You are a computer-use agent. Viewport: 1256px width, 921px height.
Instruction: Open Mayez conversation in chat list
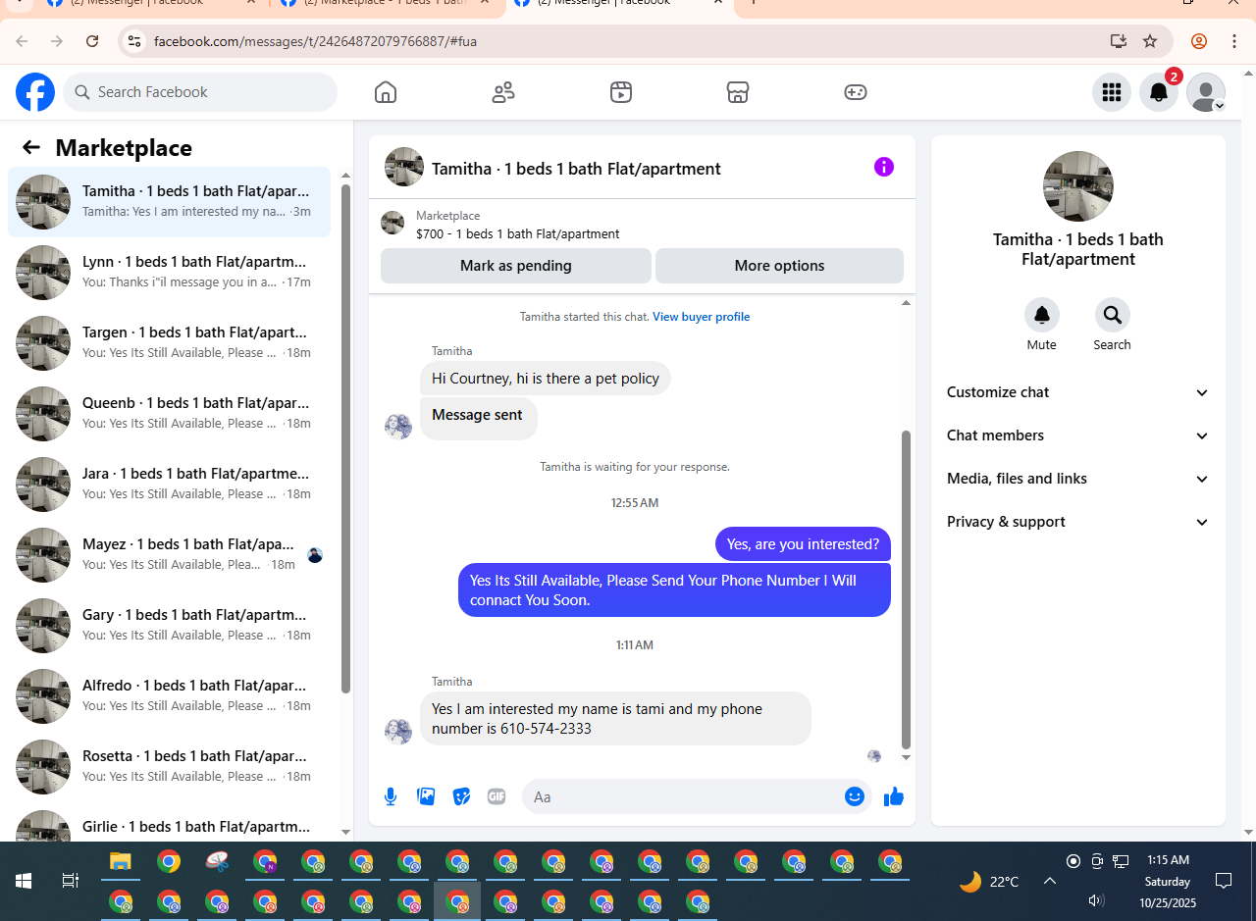[x=170, y=555]
